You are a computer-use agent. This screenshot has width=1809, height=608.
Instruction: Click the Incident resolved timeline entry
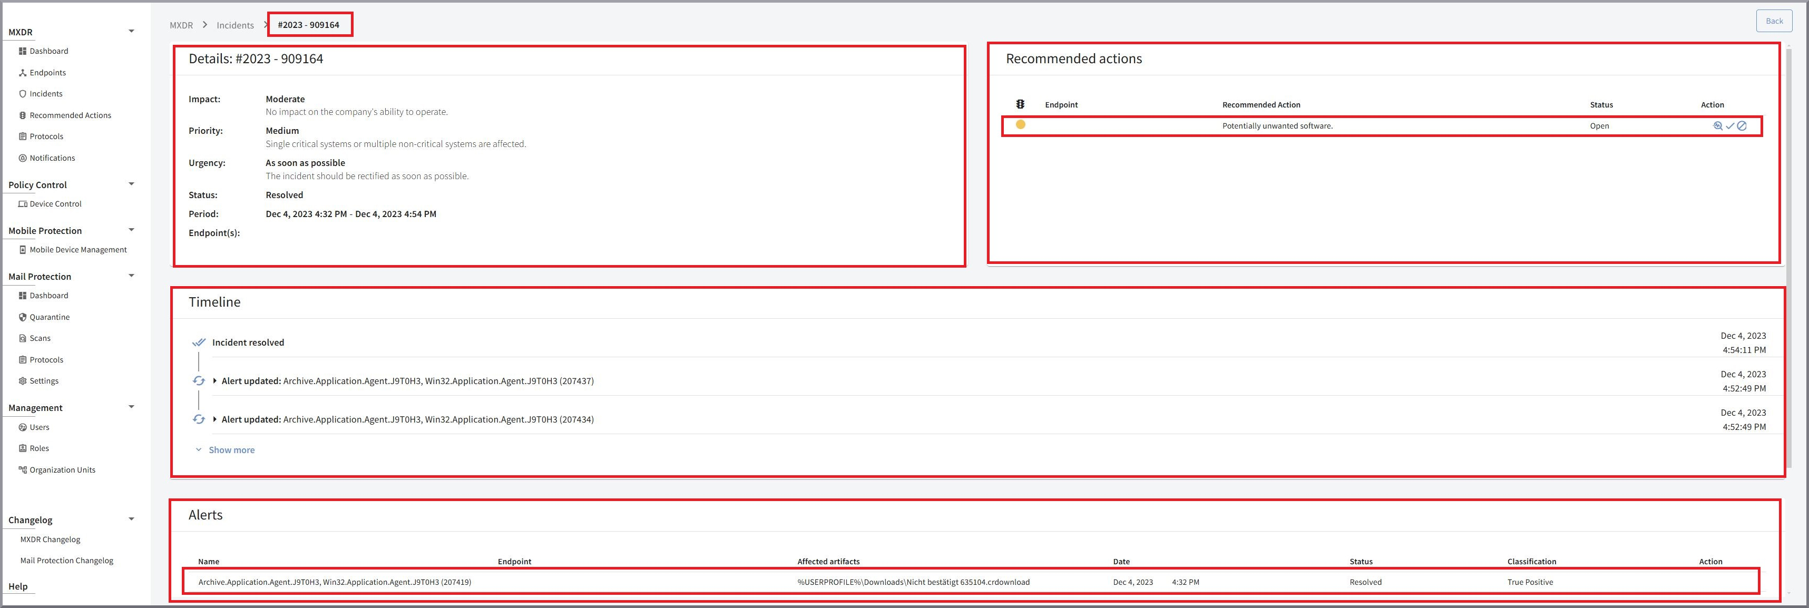[248, 342]
